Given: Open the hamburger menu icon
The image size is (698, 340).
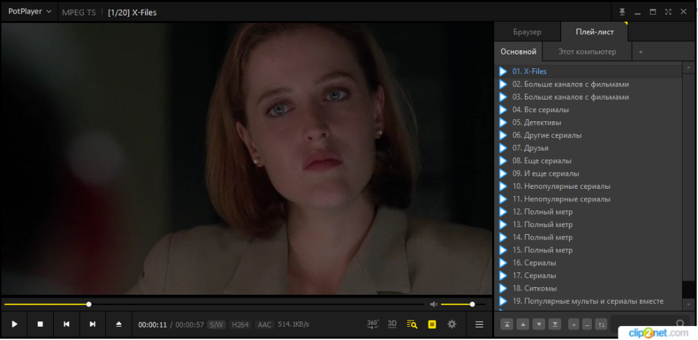Looking at the screenshot, I should point(480,325).
